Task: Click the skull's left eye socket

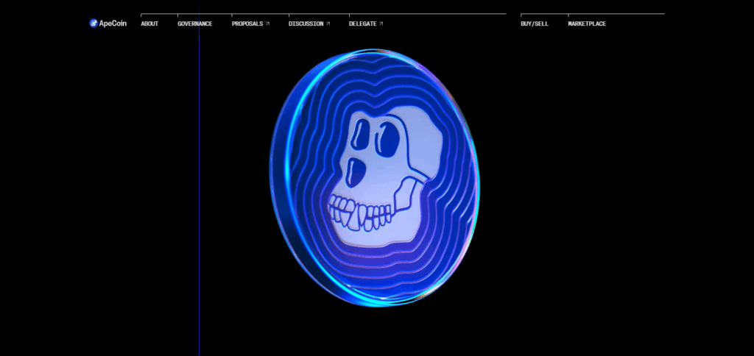Action: (360, 138)
